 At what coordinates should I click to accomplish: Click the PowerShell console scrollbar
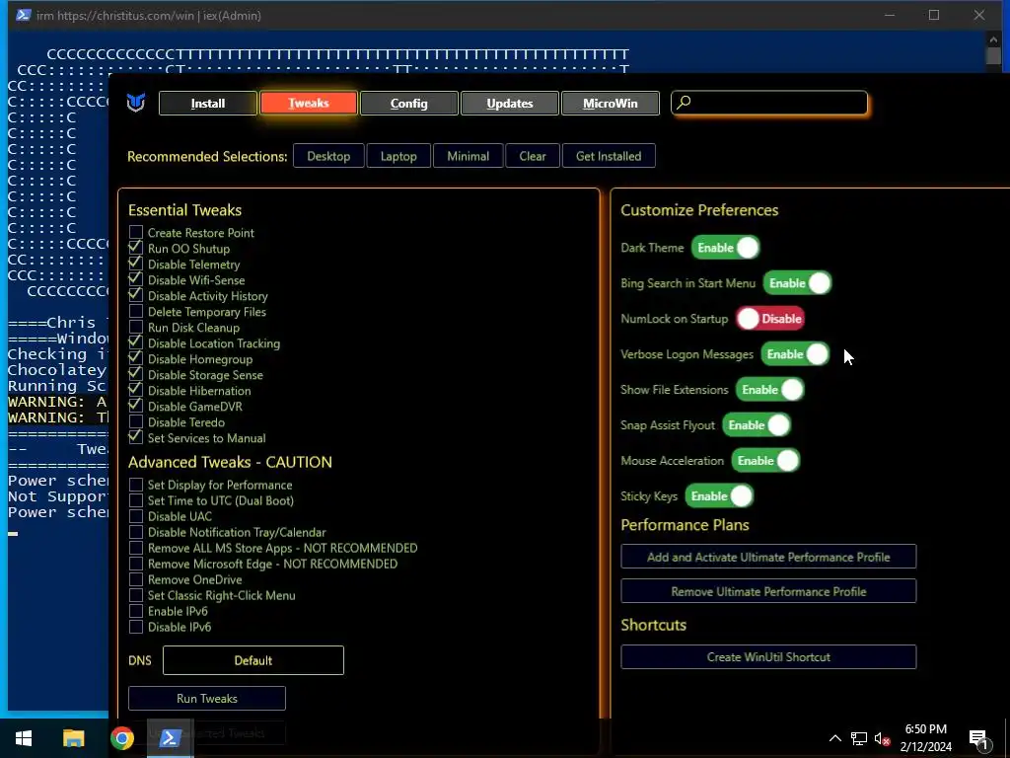[x=993, y=56]
